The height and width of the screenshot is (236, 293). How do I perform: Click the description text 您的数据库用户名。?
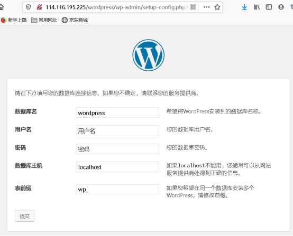pos(190,129)
